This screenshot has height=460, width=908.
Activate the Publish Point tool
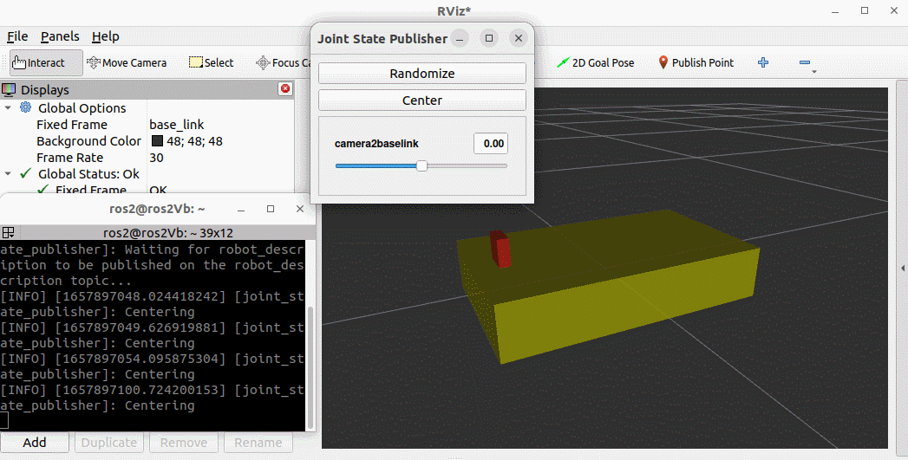[696, 62]
